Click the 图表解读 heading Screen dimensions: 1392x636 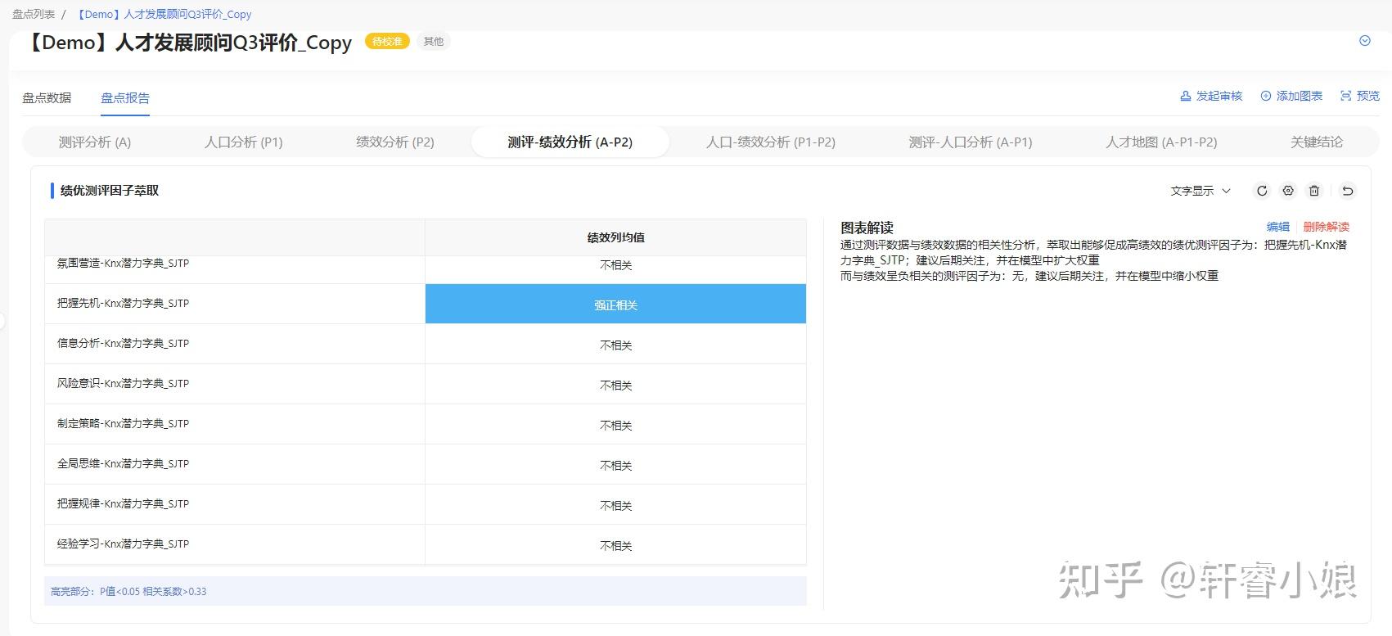click(x=867, y=228)
